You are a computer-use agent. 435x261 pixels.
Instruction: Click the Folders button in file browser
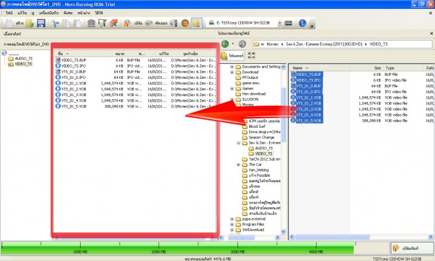click(x=232, y=56)
